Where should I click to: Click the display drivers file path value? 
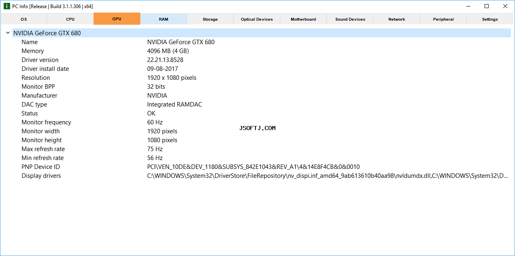tap(328, 176)
